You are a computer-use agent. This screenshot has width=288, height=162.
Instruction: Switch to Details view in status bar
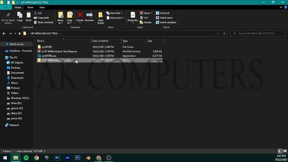point(279,151)
